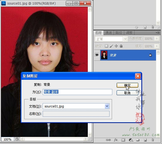Delete layer trash icon in layers panel
162x144 pixels.
152,140
